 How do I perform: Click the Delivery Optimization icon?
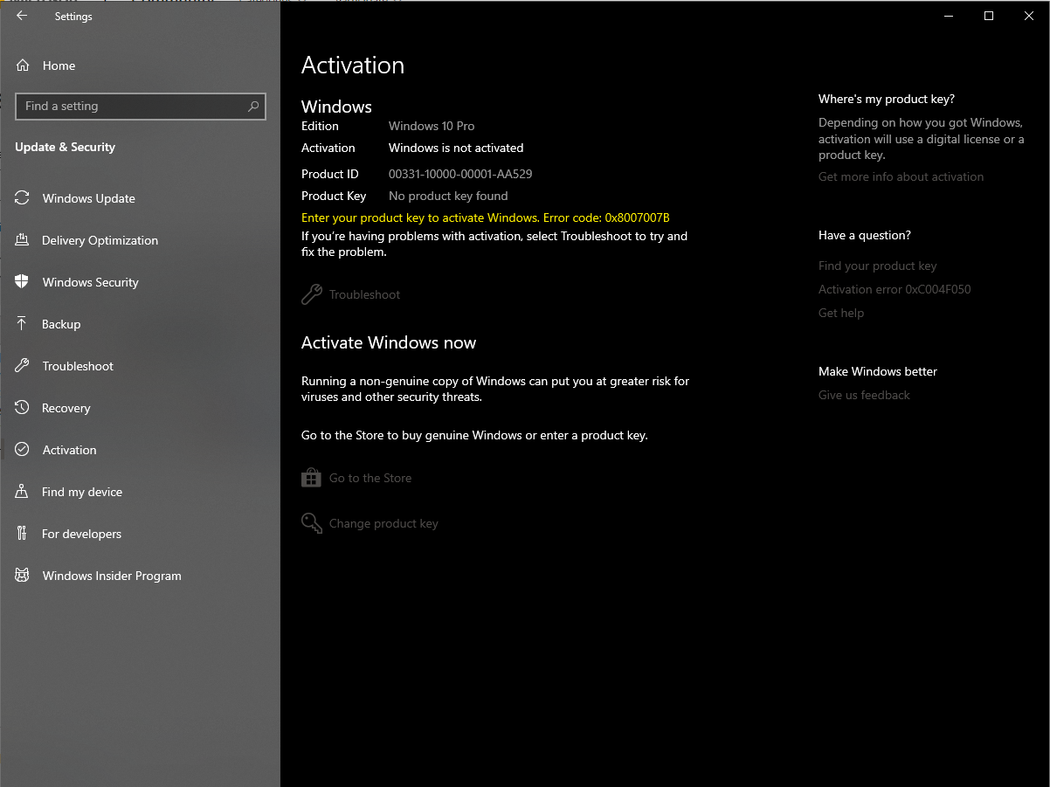23,240
